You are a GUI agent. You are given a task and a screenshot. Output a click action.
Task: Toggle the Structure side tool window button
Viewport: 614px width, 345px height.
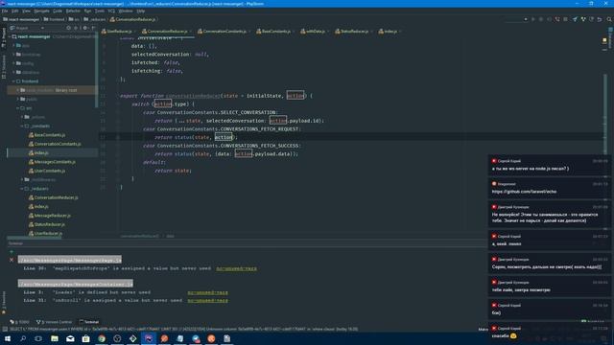click(4, 67)
